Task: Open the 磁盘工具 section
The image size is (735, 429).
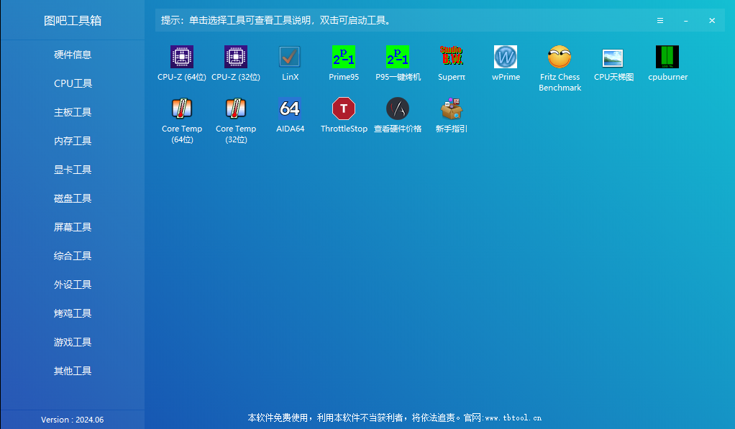Action: (72, 198)
